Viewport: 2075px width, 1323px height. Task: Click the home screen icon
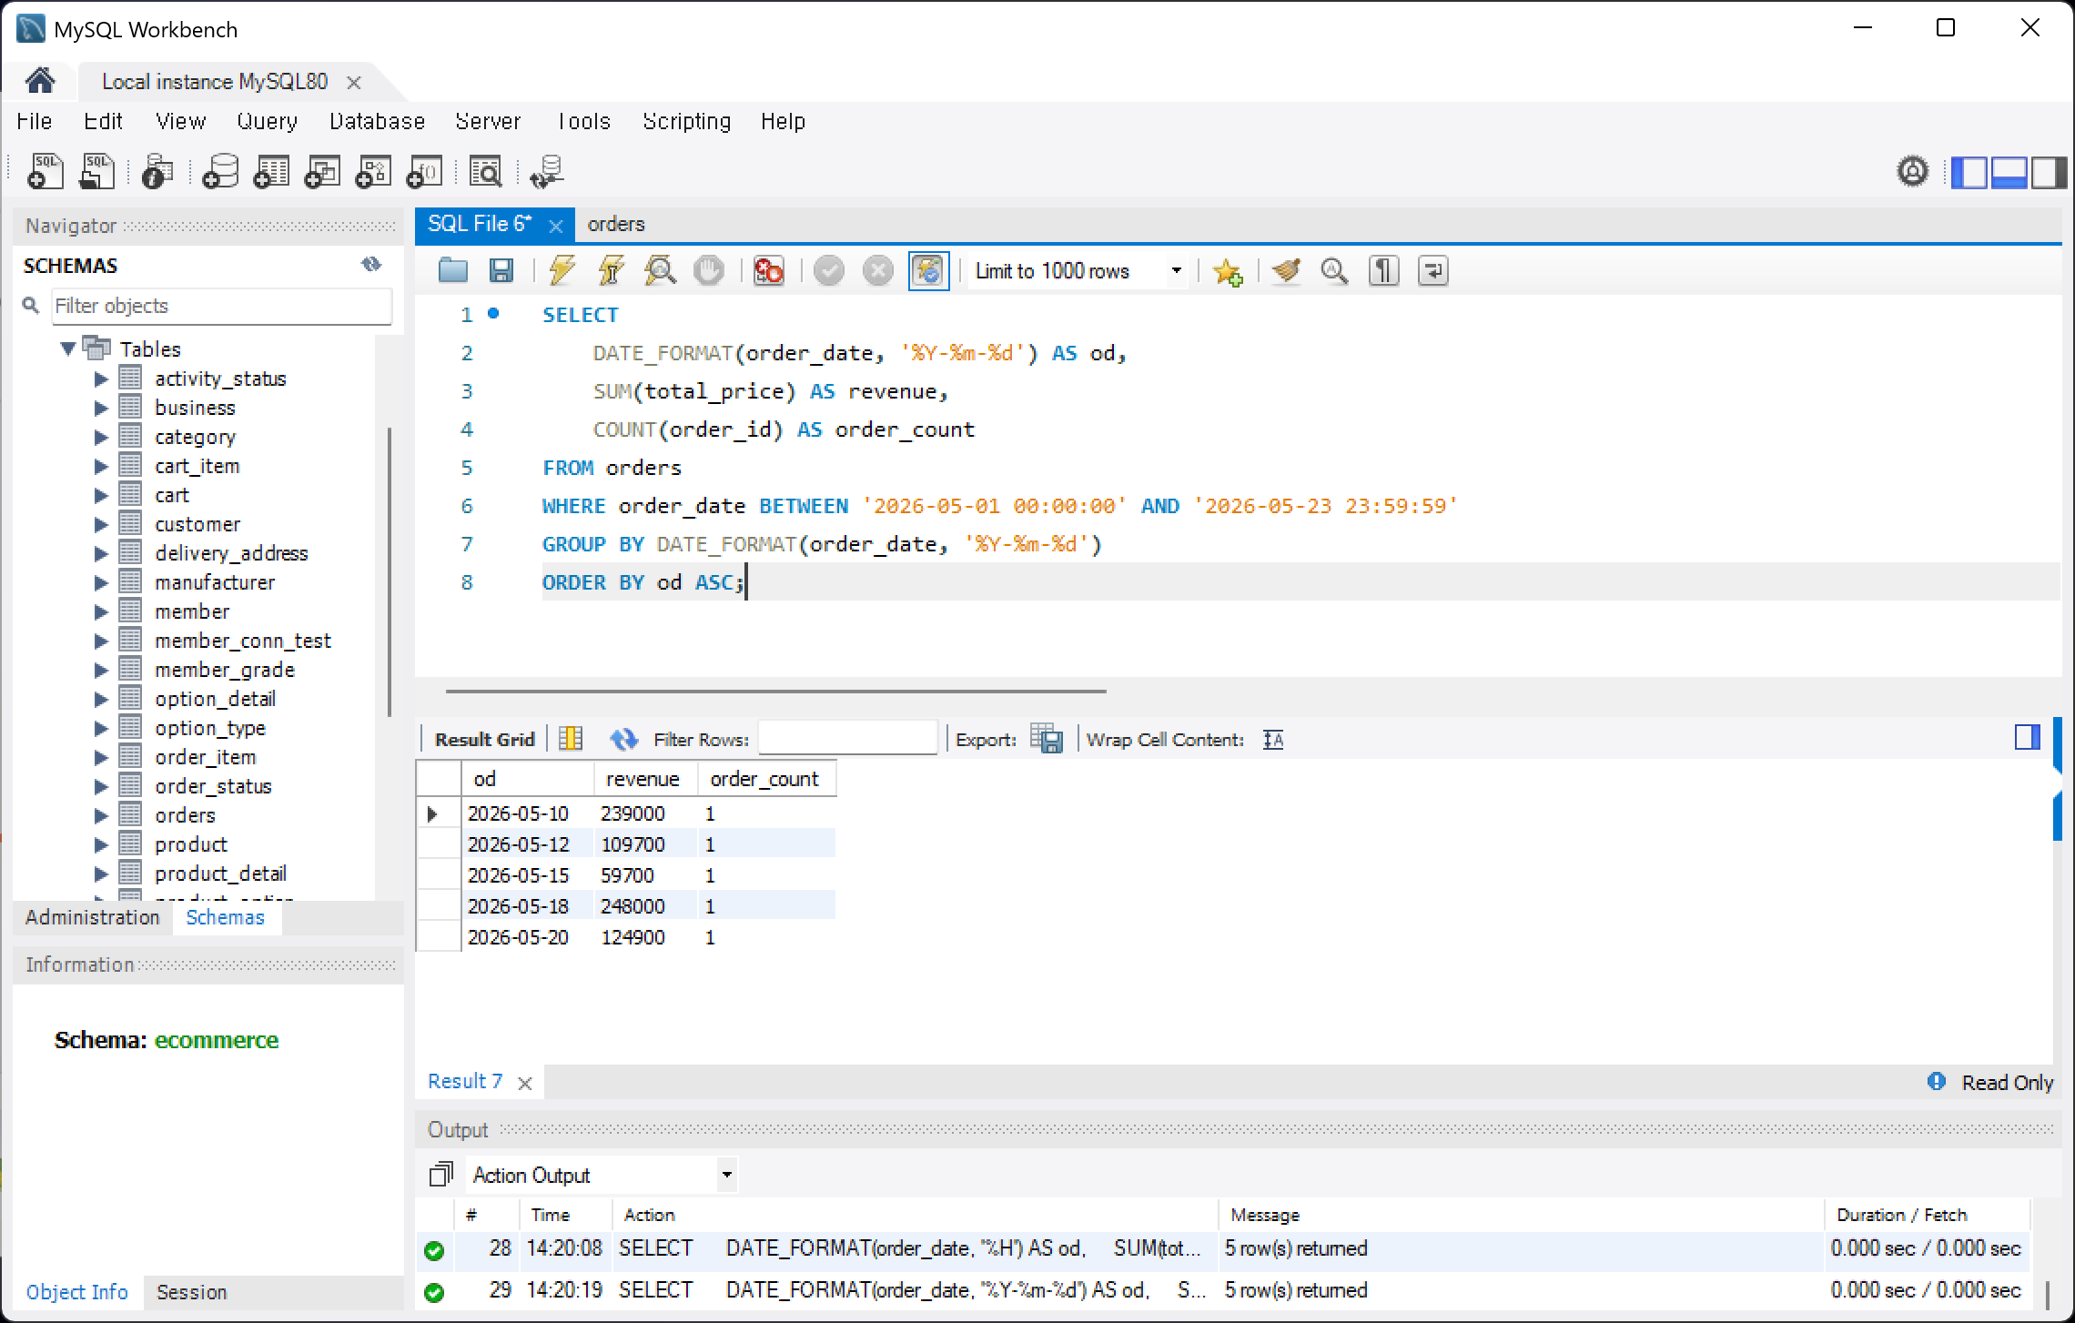[40, 81]
